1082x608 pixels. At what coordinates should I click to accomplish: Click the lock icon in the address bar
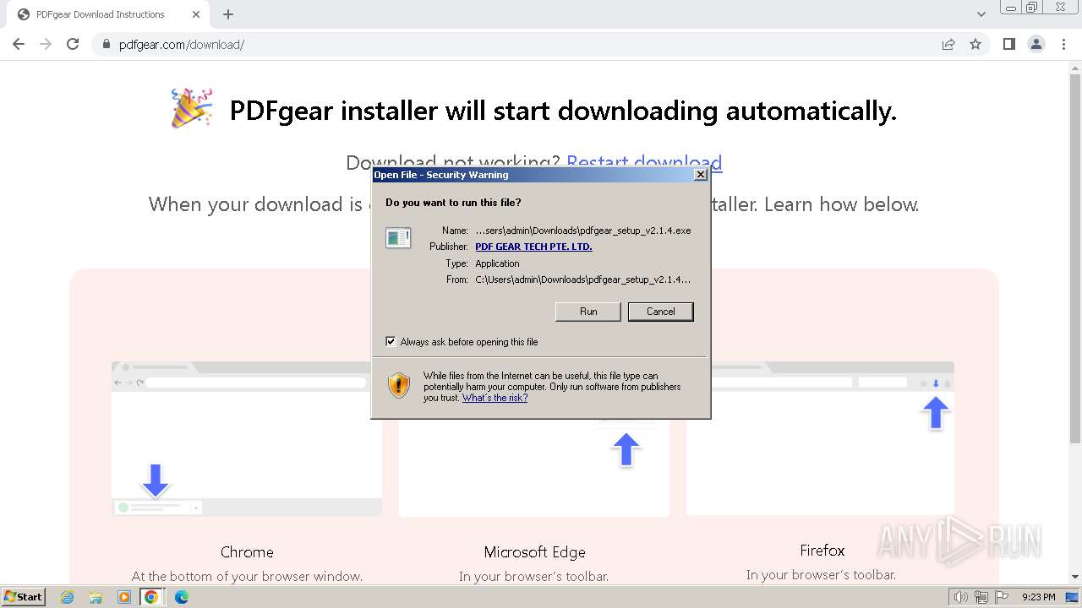pyautogui.click(x=107, y=45)
